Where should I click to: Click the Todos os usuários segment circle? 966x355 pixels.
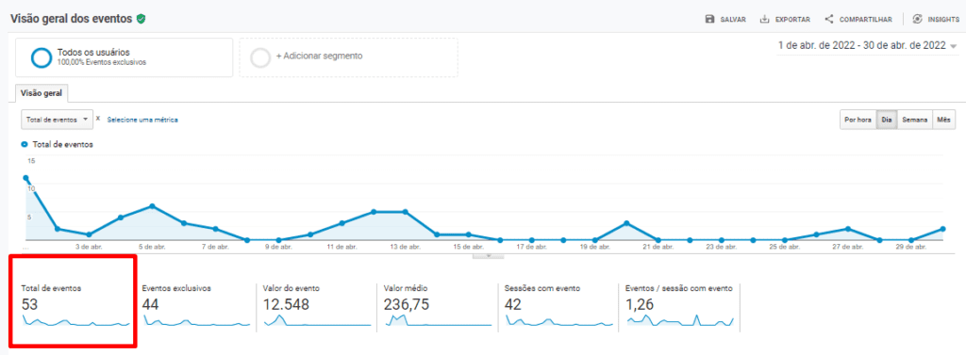(x=42, y=57)
